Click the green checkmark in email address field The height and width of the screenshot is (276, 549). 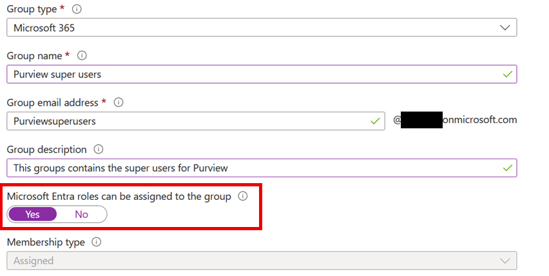pyautogui.click(x=375, y=121)
